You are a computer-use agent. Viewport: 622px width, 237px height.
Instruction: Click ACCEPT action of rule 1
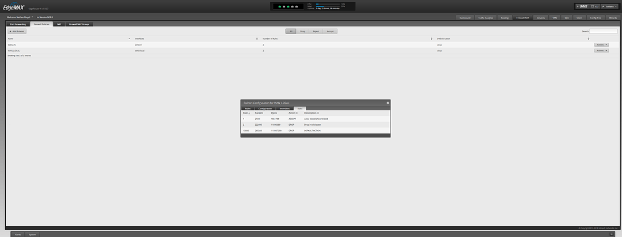click(293, 119)
